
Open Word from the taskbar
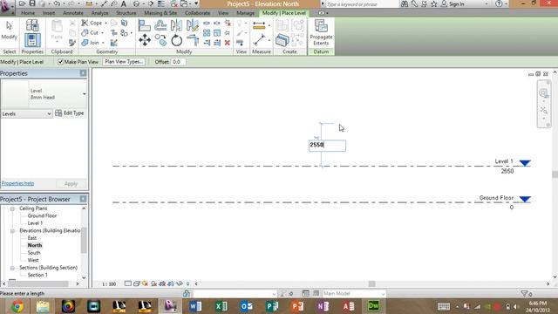[x=195, y=306]
